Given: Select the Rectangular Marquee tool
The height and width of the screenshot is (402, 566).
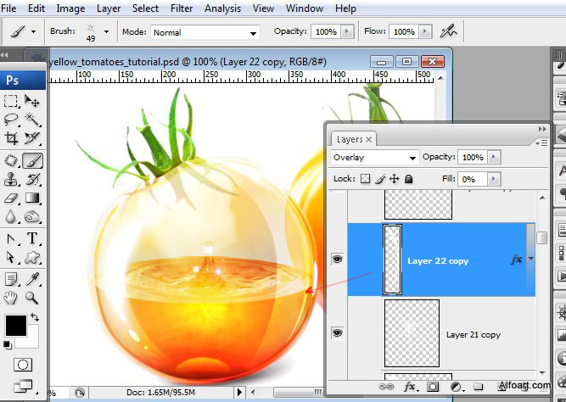Looking at the screenshot, I should [x=12, y=101].
